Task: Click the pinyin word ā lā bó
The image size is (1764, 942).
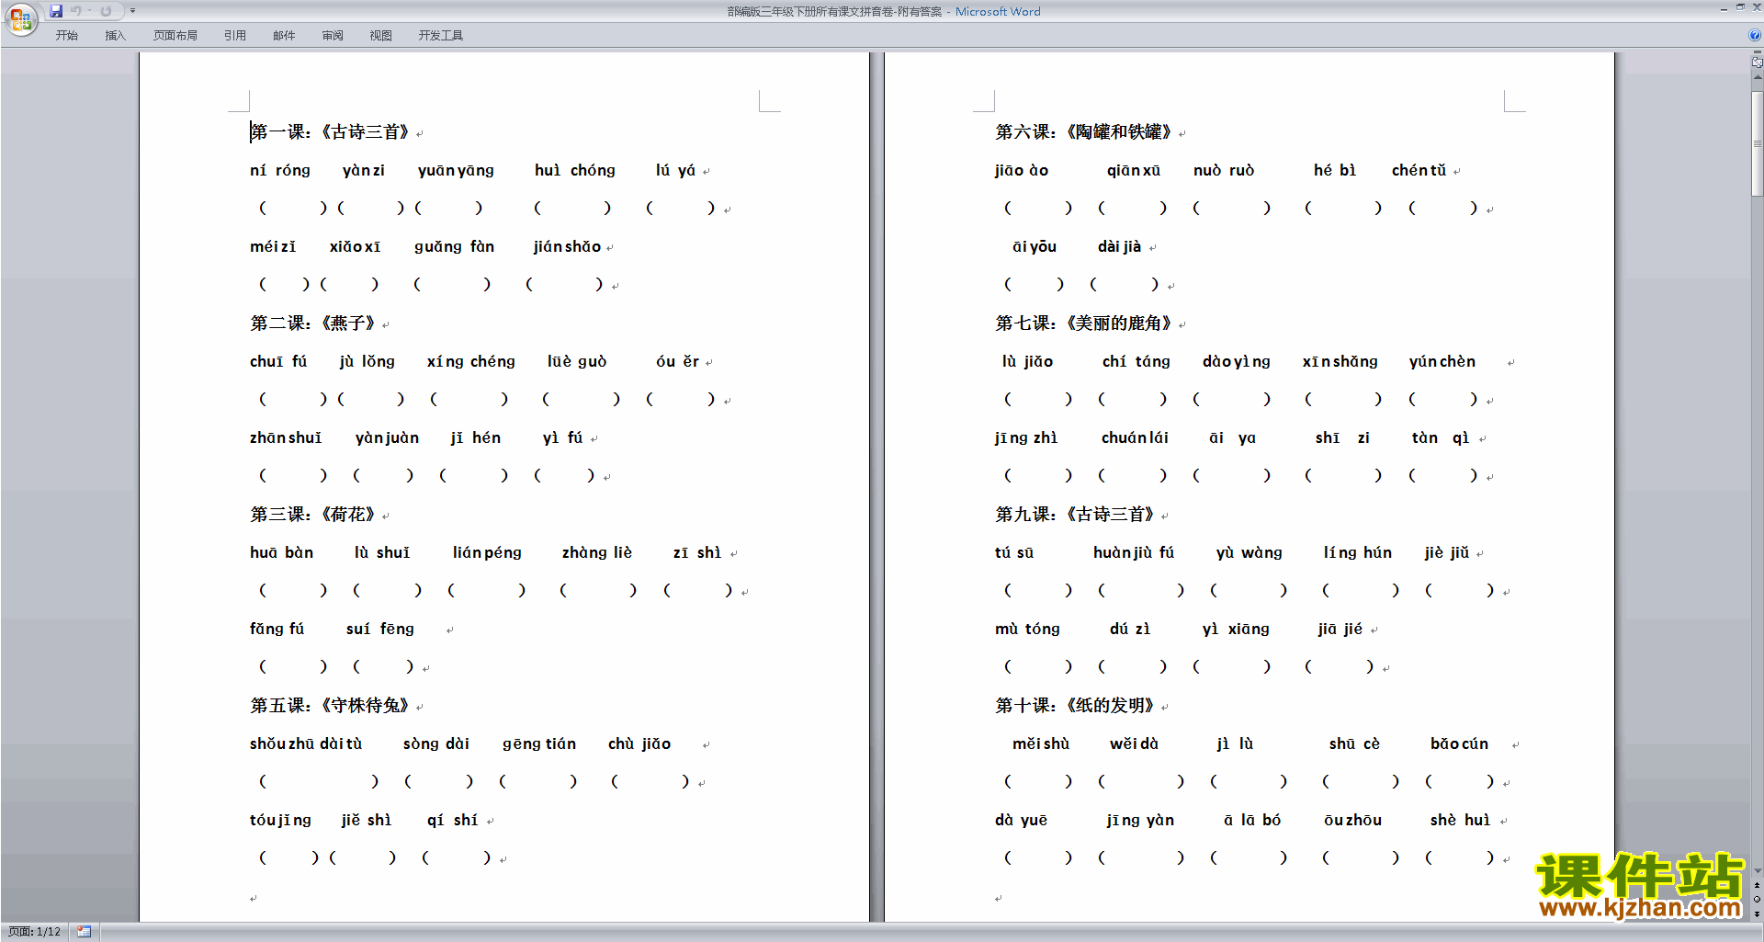Action: tap(1251, 821)
